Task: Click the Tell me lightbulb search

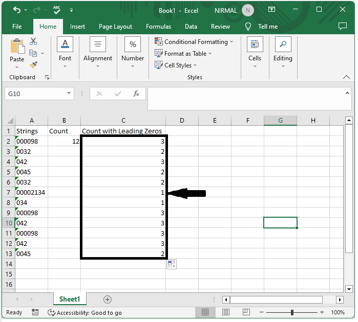Action: [x=261, y=27]
